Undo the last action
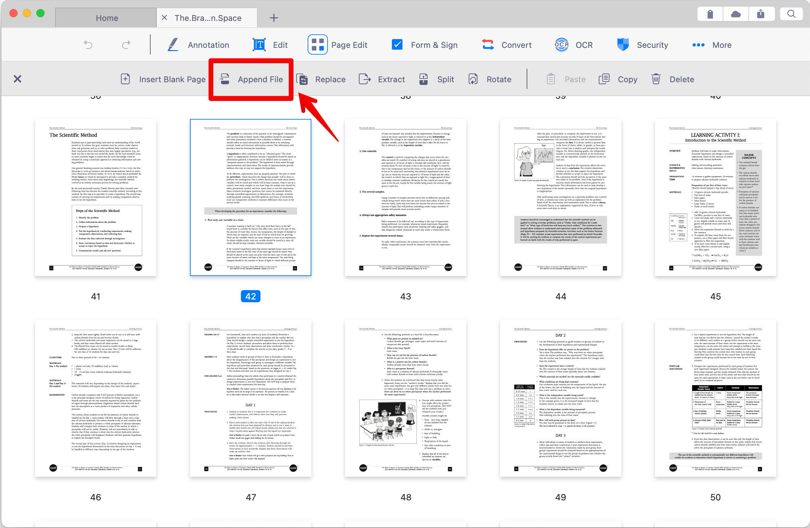 tap(88, 45)
